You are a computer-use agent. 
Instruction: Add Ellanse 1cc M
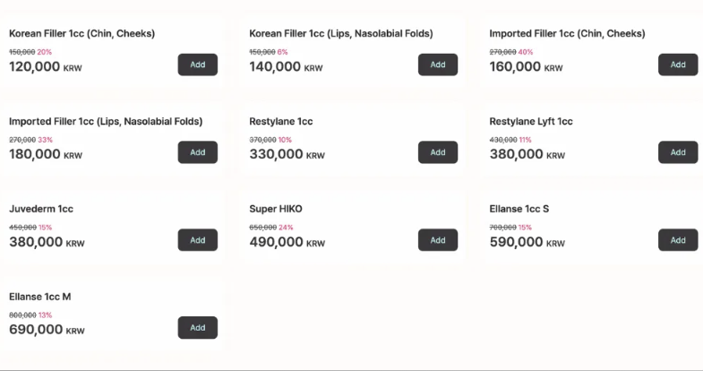[x=197, y=328]
